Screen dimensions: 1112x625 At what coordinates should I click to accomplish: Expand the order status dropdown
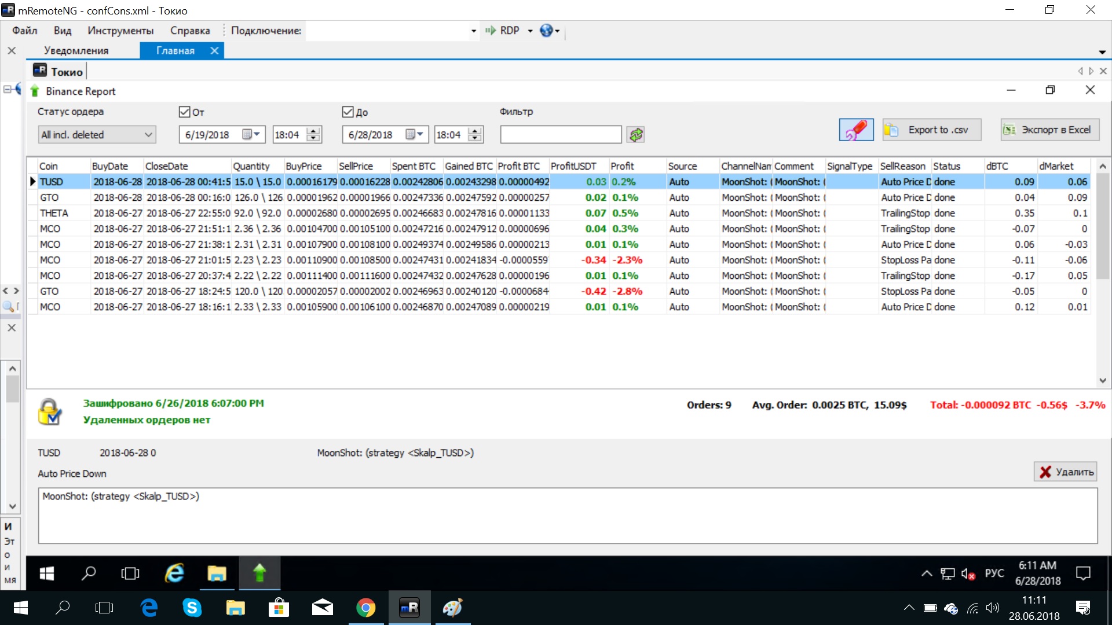(x=148, y=135)
